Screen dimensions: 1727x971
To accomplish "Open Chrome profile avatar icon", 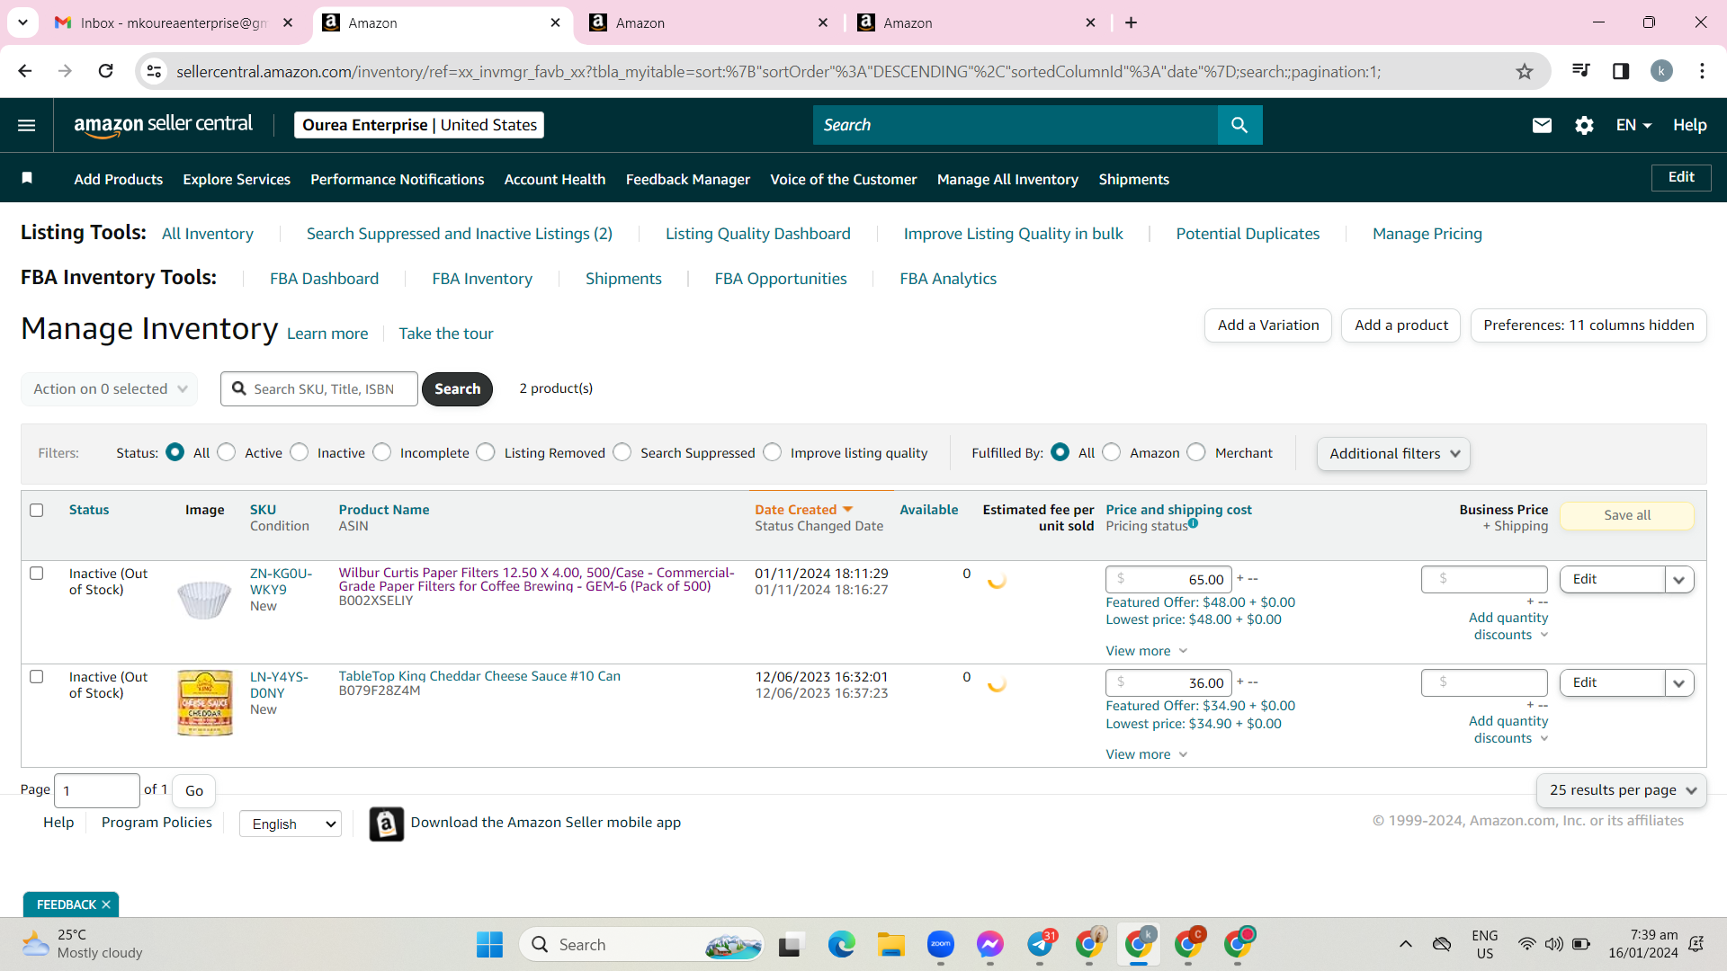I will point(1661,71).
